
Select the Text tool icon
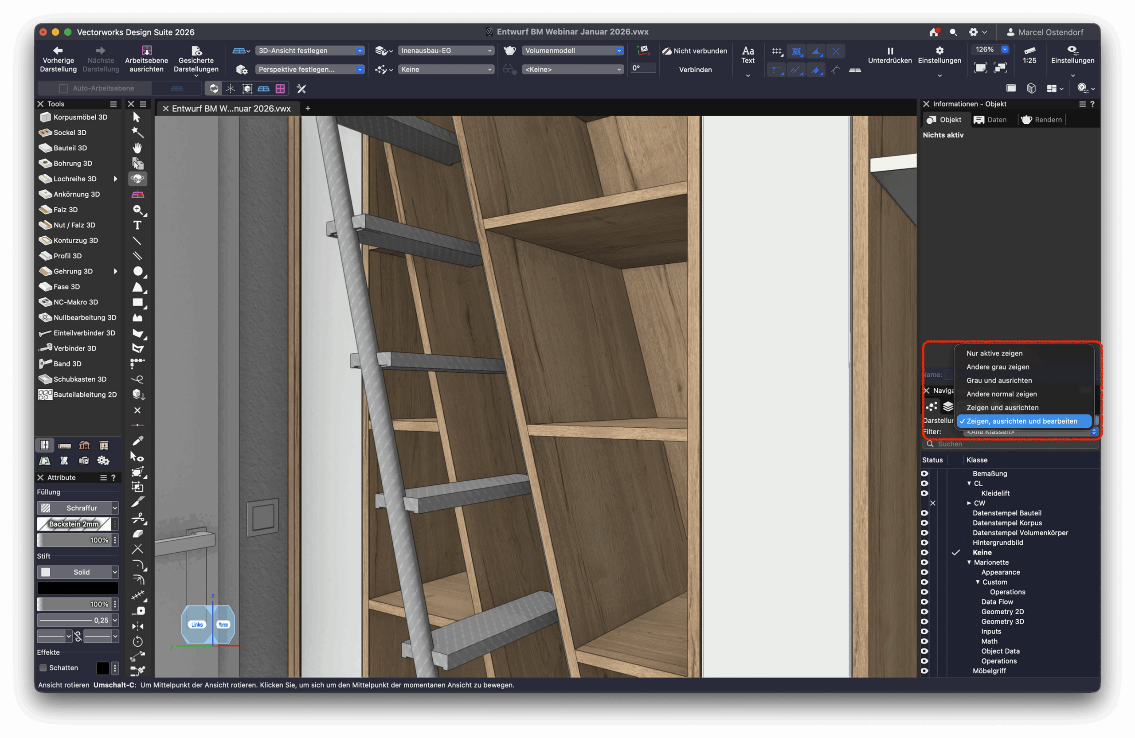(137, 226)
